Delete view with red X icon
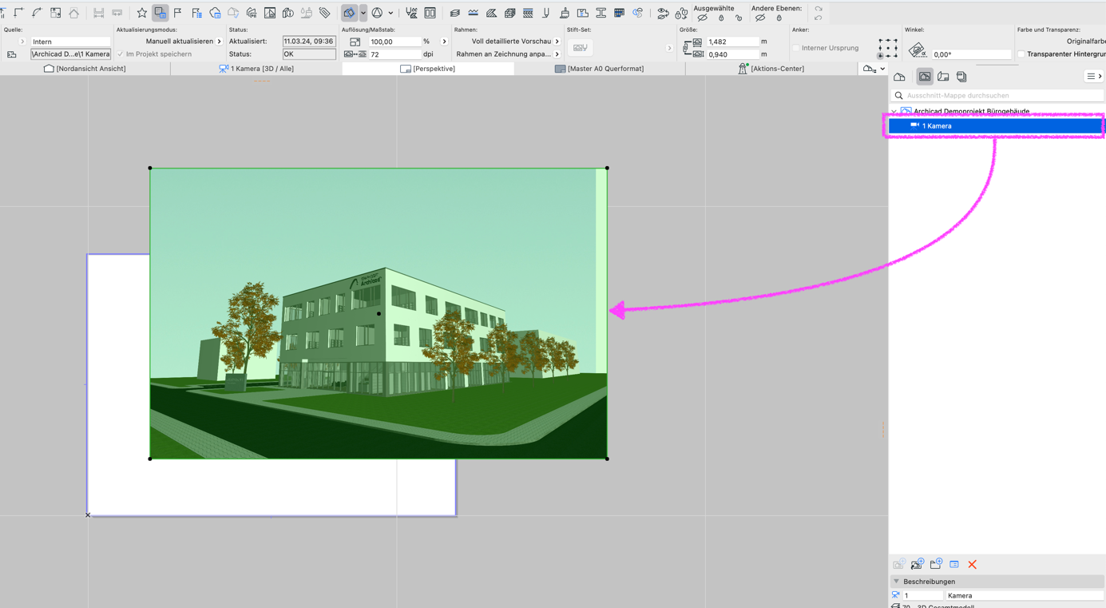 tap(973, 564)
